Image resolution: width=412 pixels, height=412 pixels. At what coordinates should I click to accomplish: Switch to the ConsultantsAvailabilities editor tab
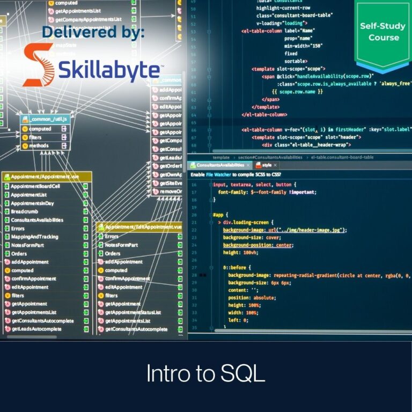tap(219, 165)
